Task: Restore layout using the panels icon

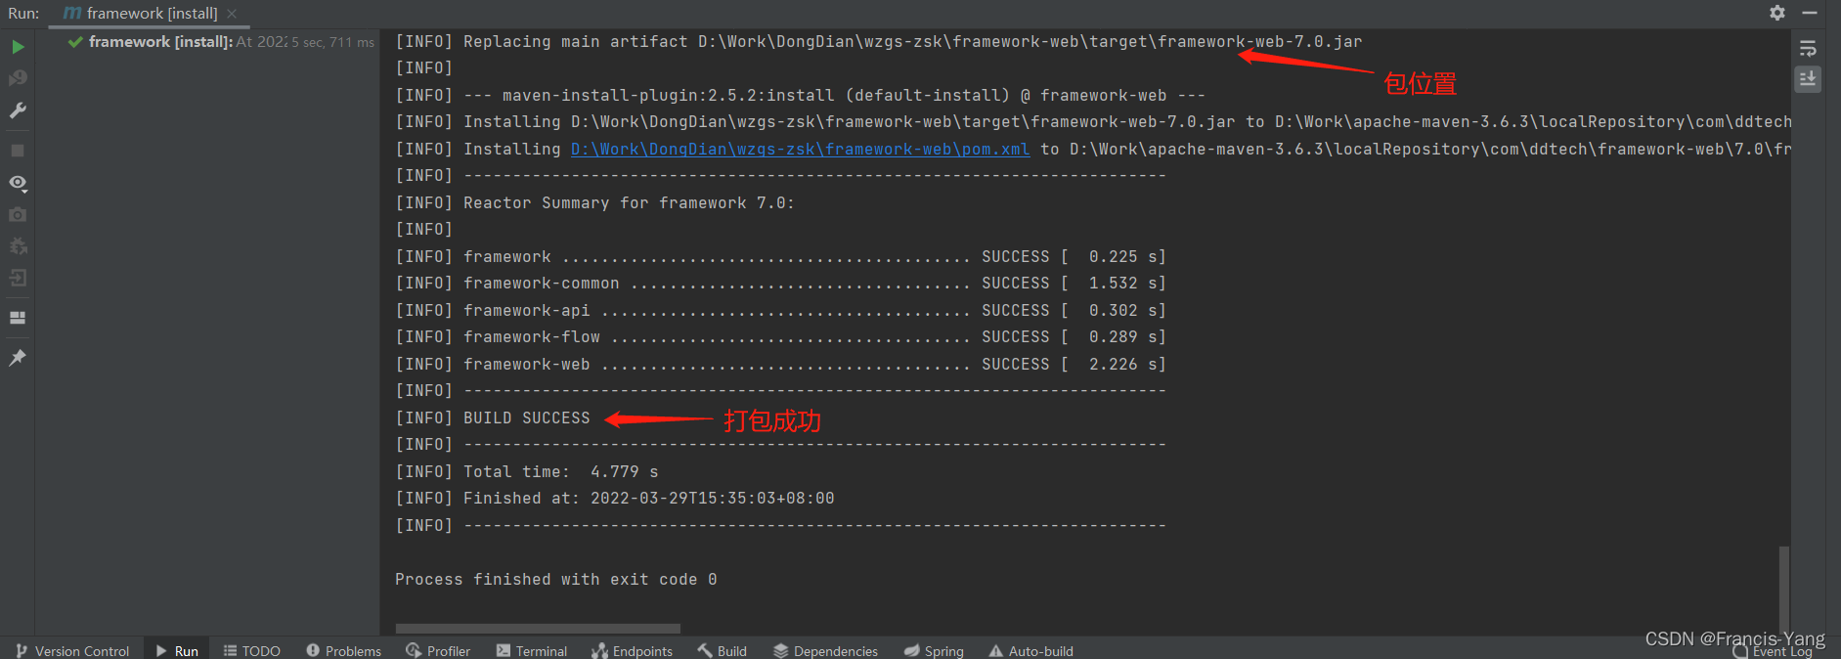Action: point(18,318)
